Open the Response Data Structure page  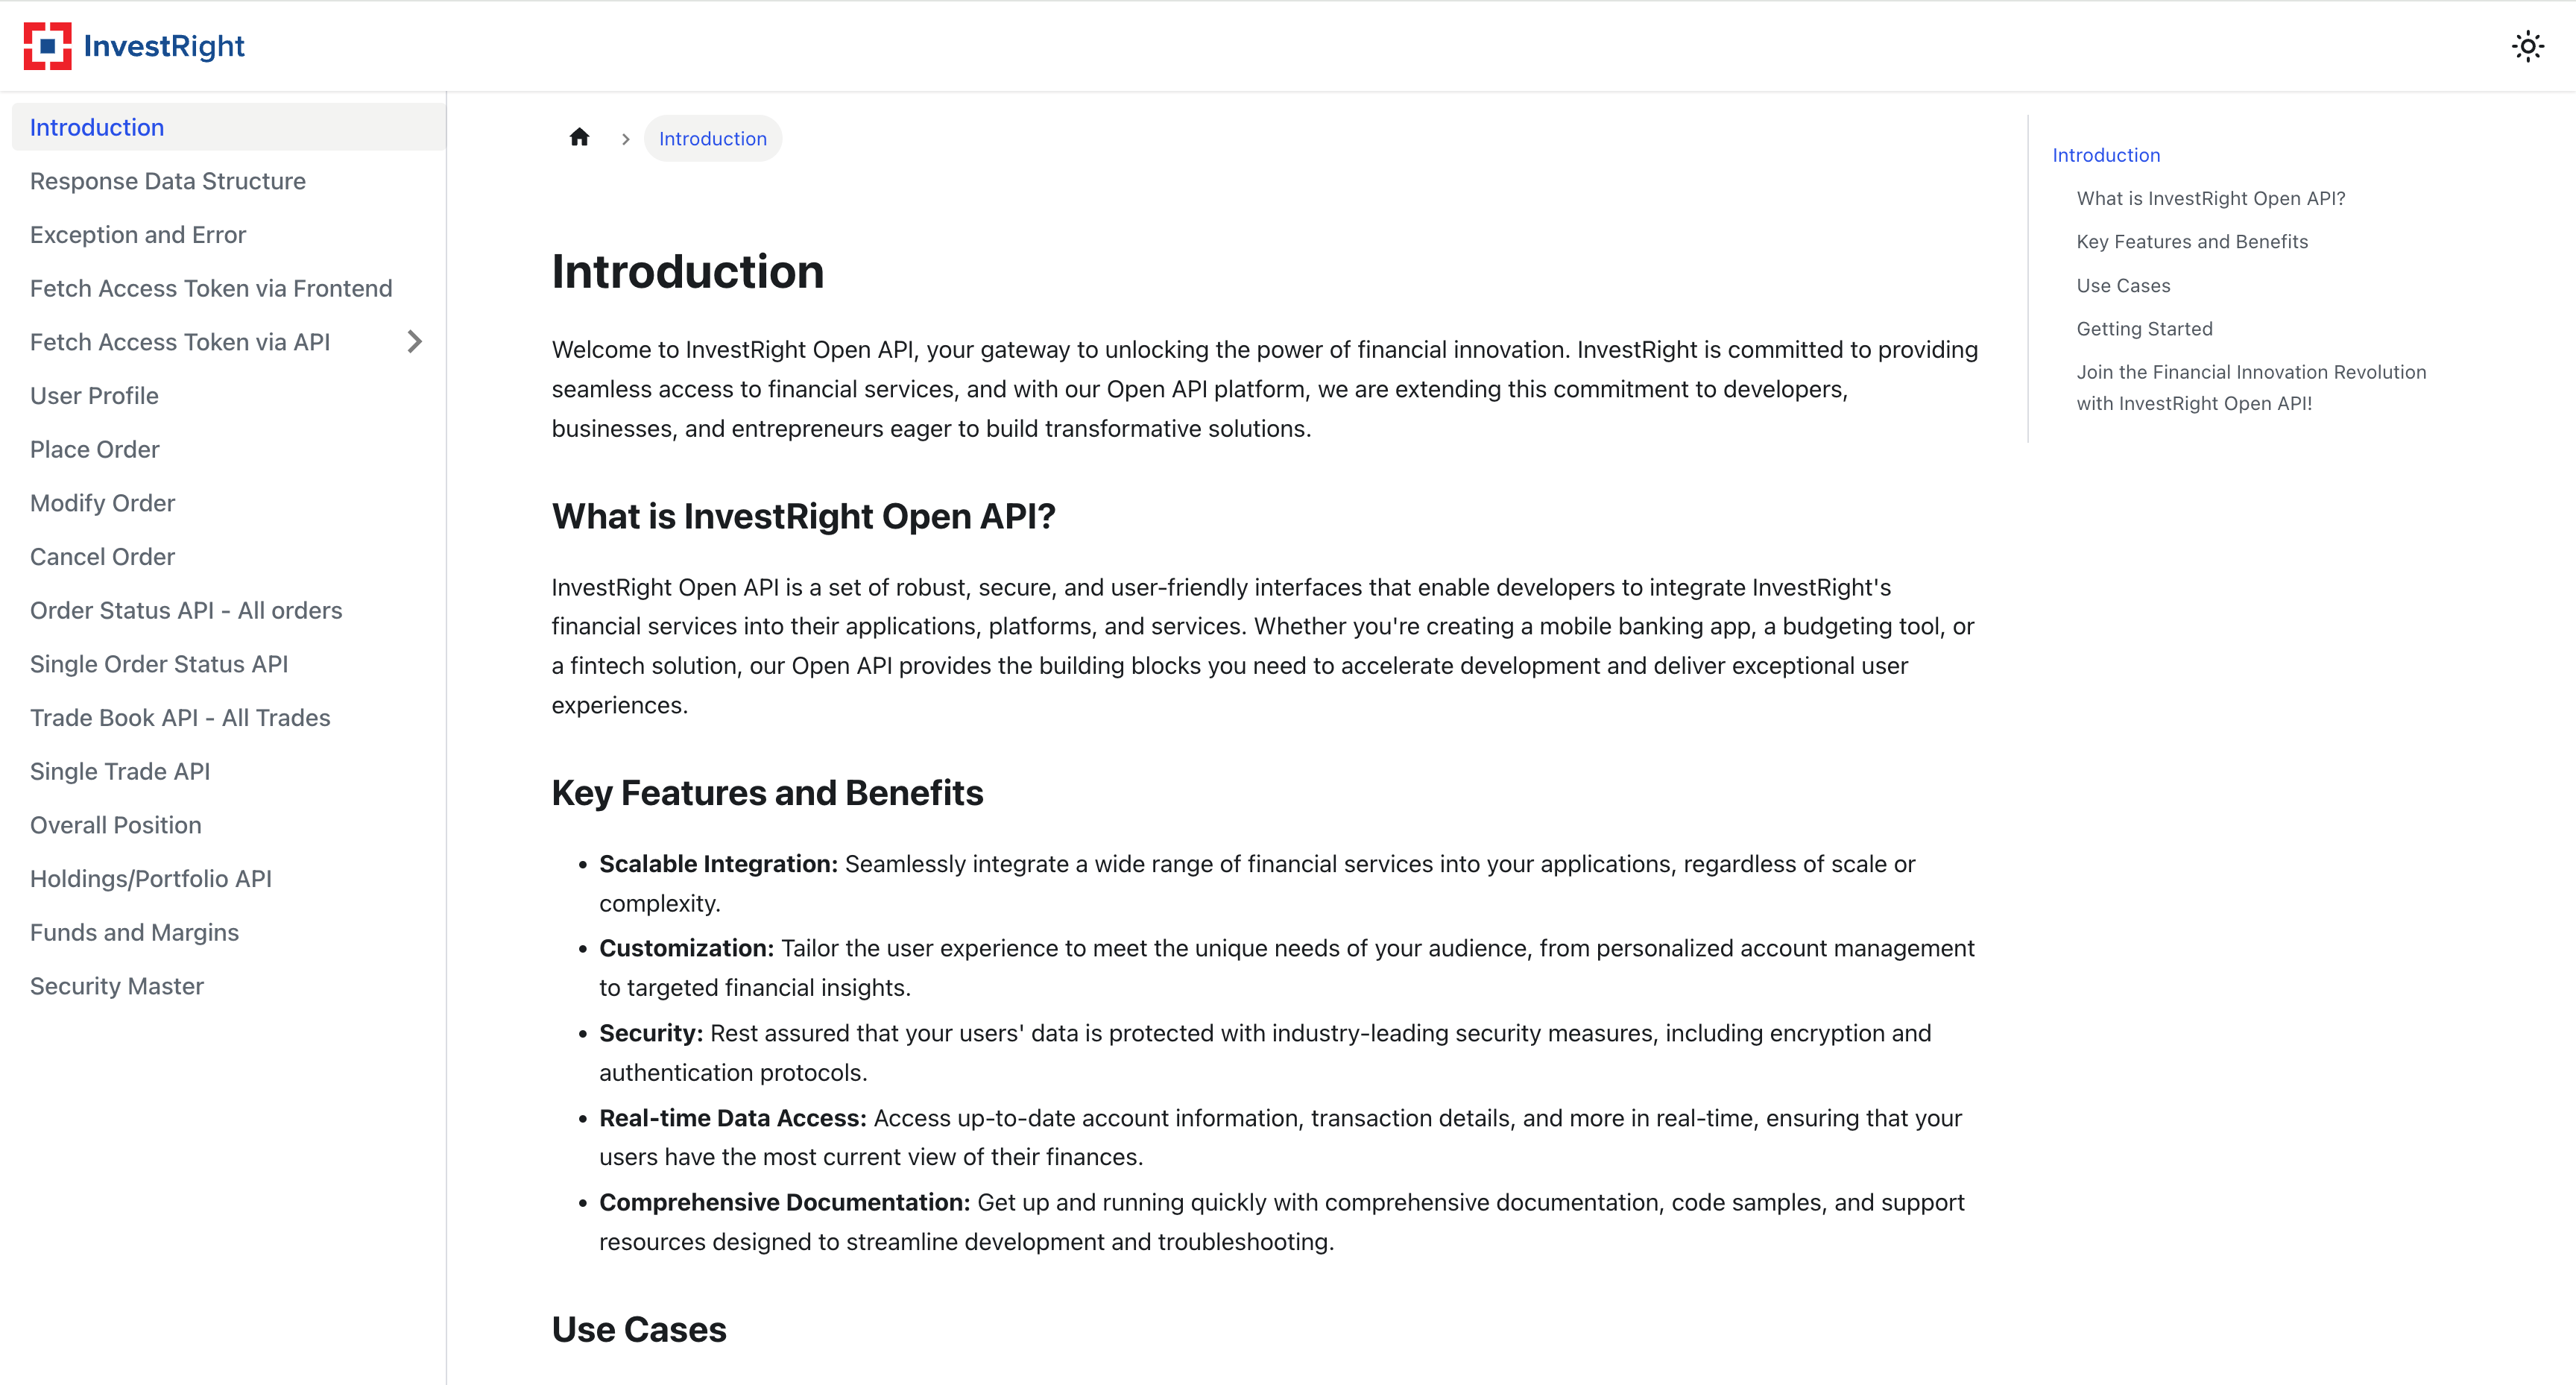click(168, 181)
